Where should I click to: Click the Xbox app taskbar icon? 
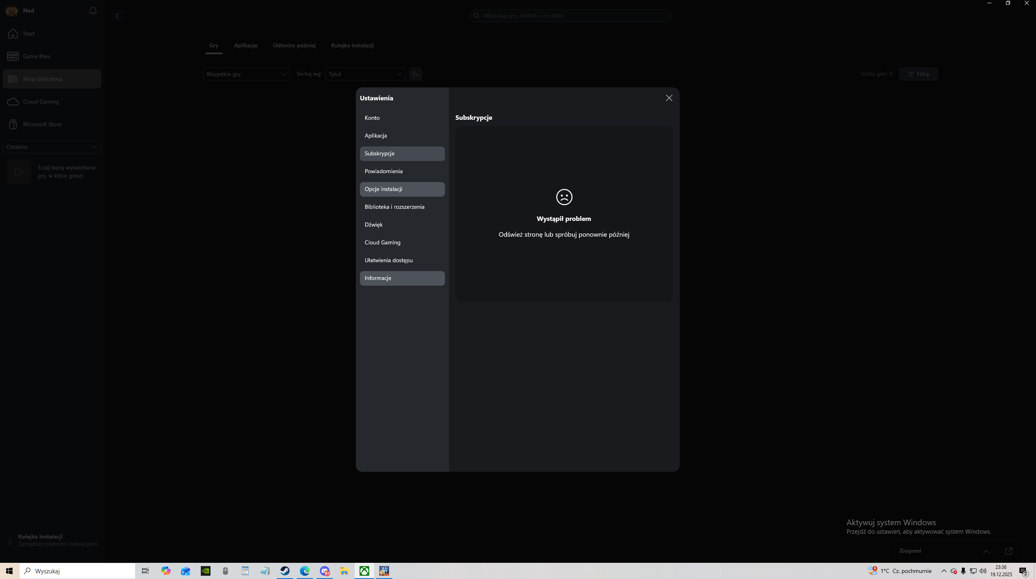click(364, 571)
